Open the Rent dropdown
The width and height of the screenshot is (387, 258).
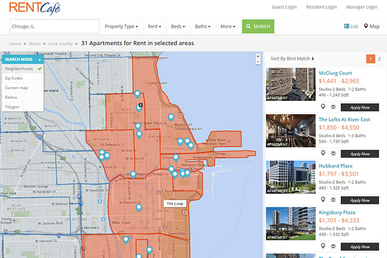click(155, 27)
